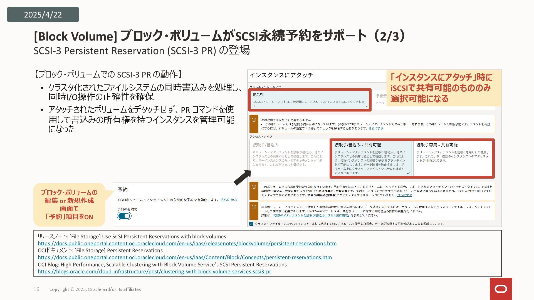Open the Oracle blog clustering post link
Screen dimensions: 534x300
pos(154,272)
